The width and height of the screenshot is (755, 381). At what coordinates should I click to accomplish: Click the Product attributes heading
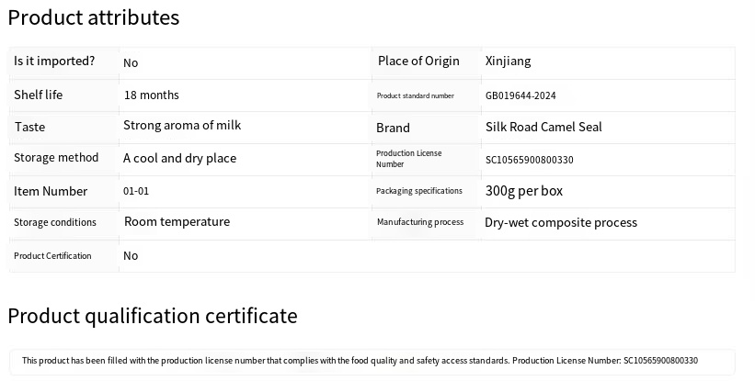(94, 17)
